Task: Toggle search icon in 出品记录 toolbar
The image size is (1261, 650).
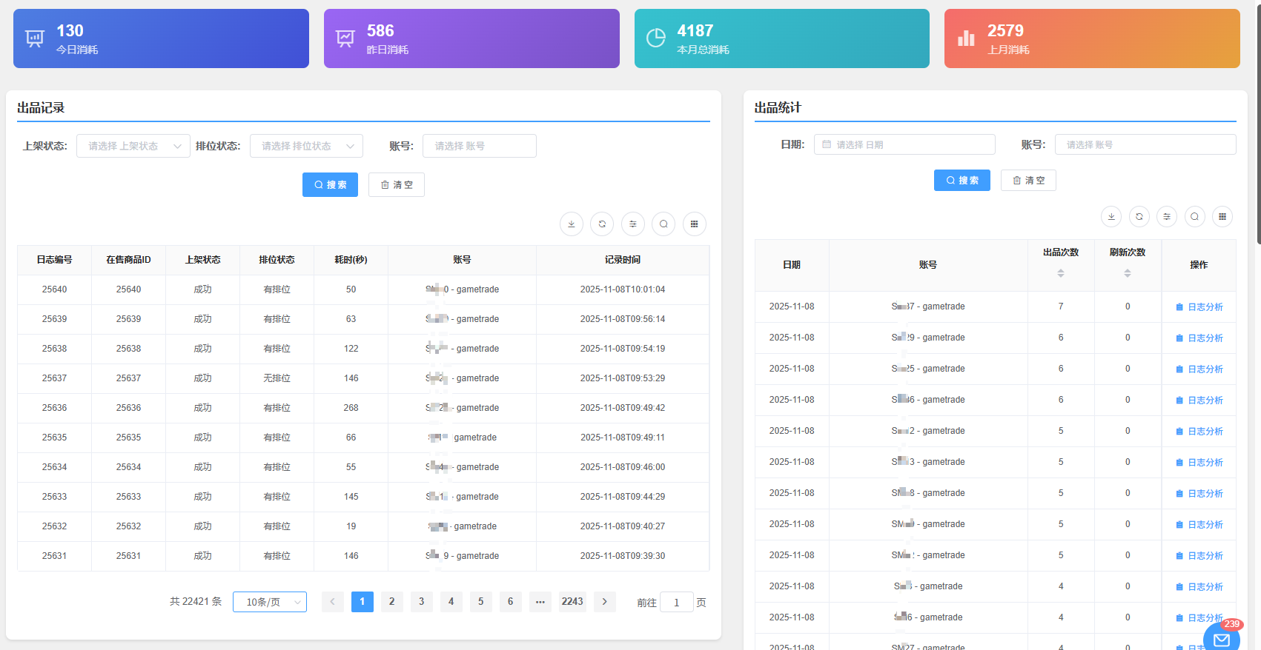Action: coord(663,224)
